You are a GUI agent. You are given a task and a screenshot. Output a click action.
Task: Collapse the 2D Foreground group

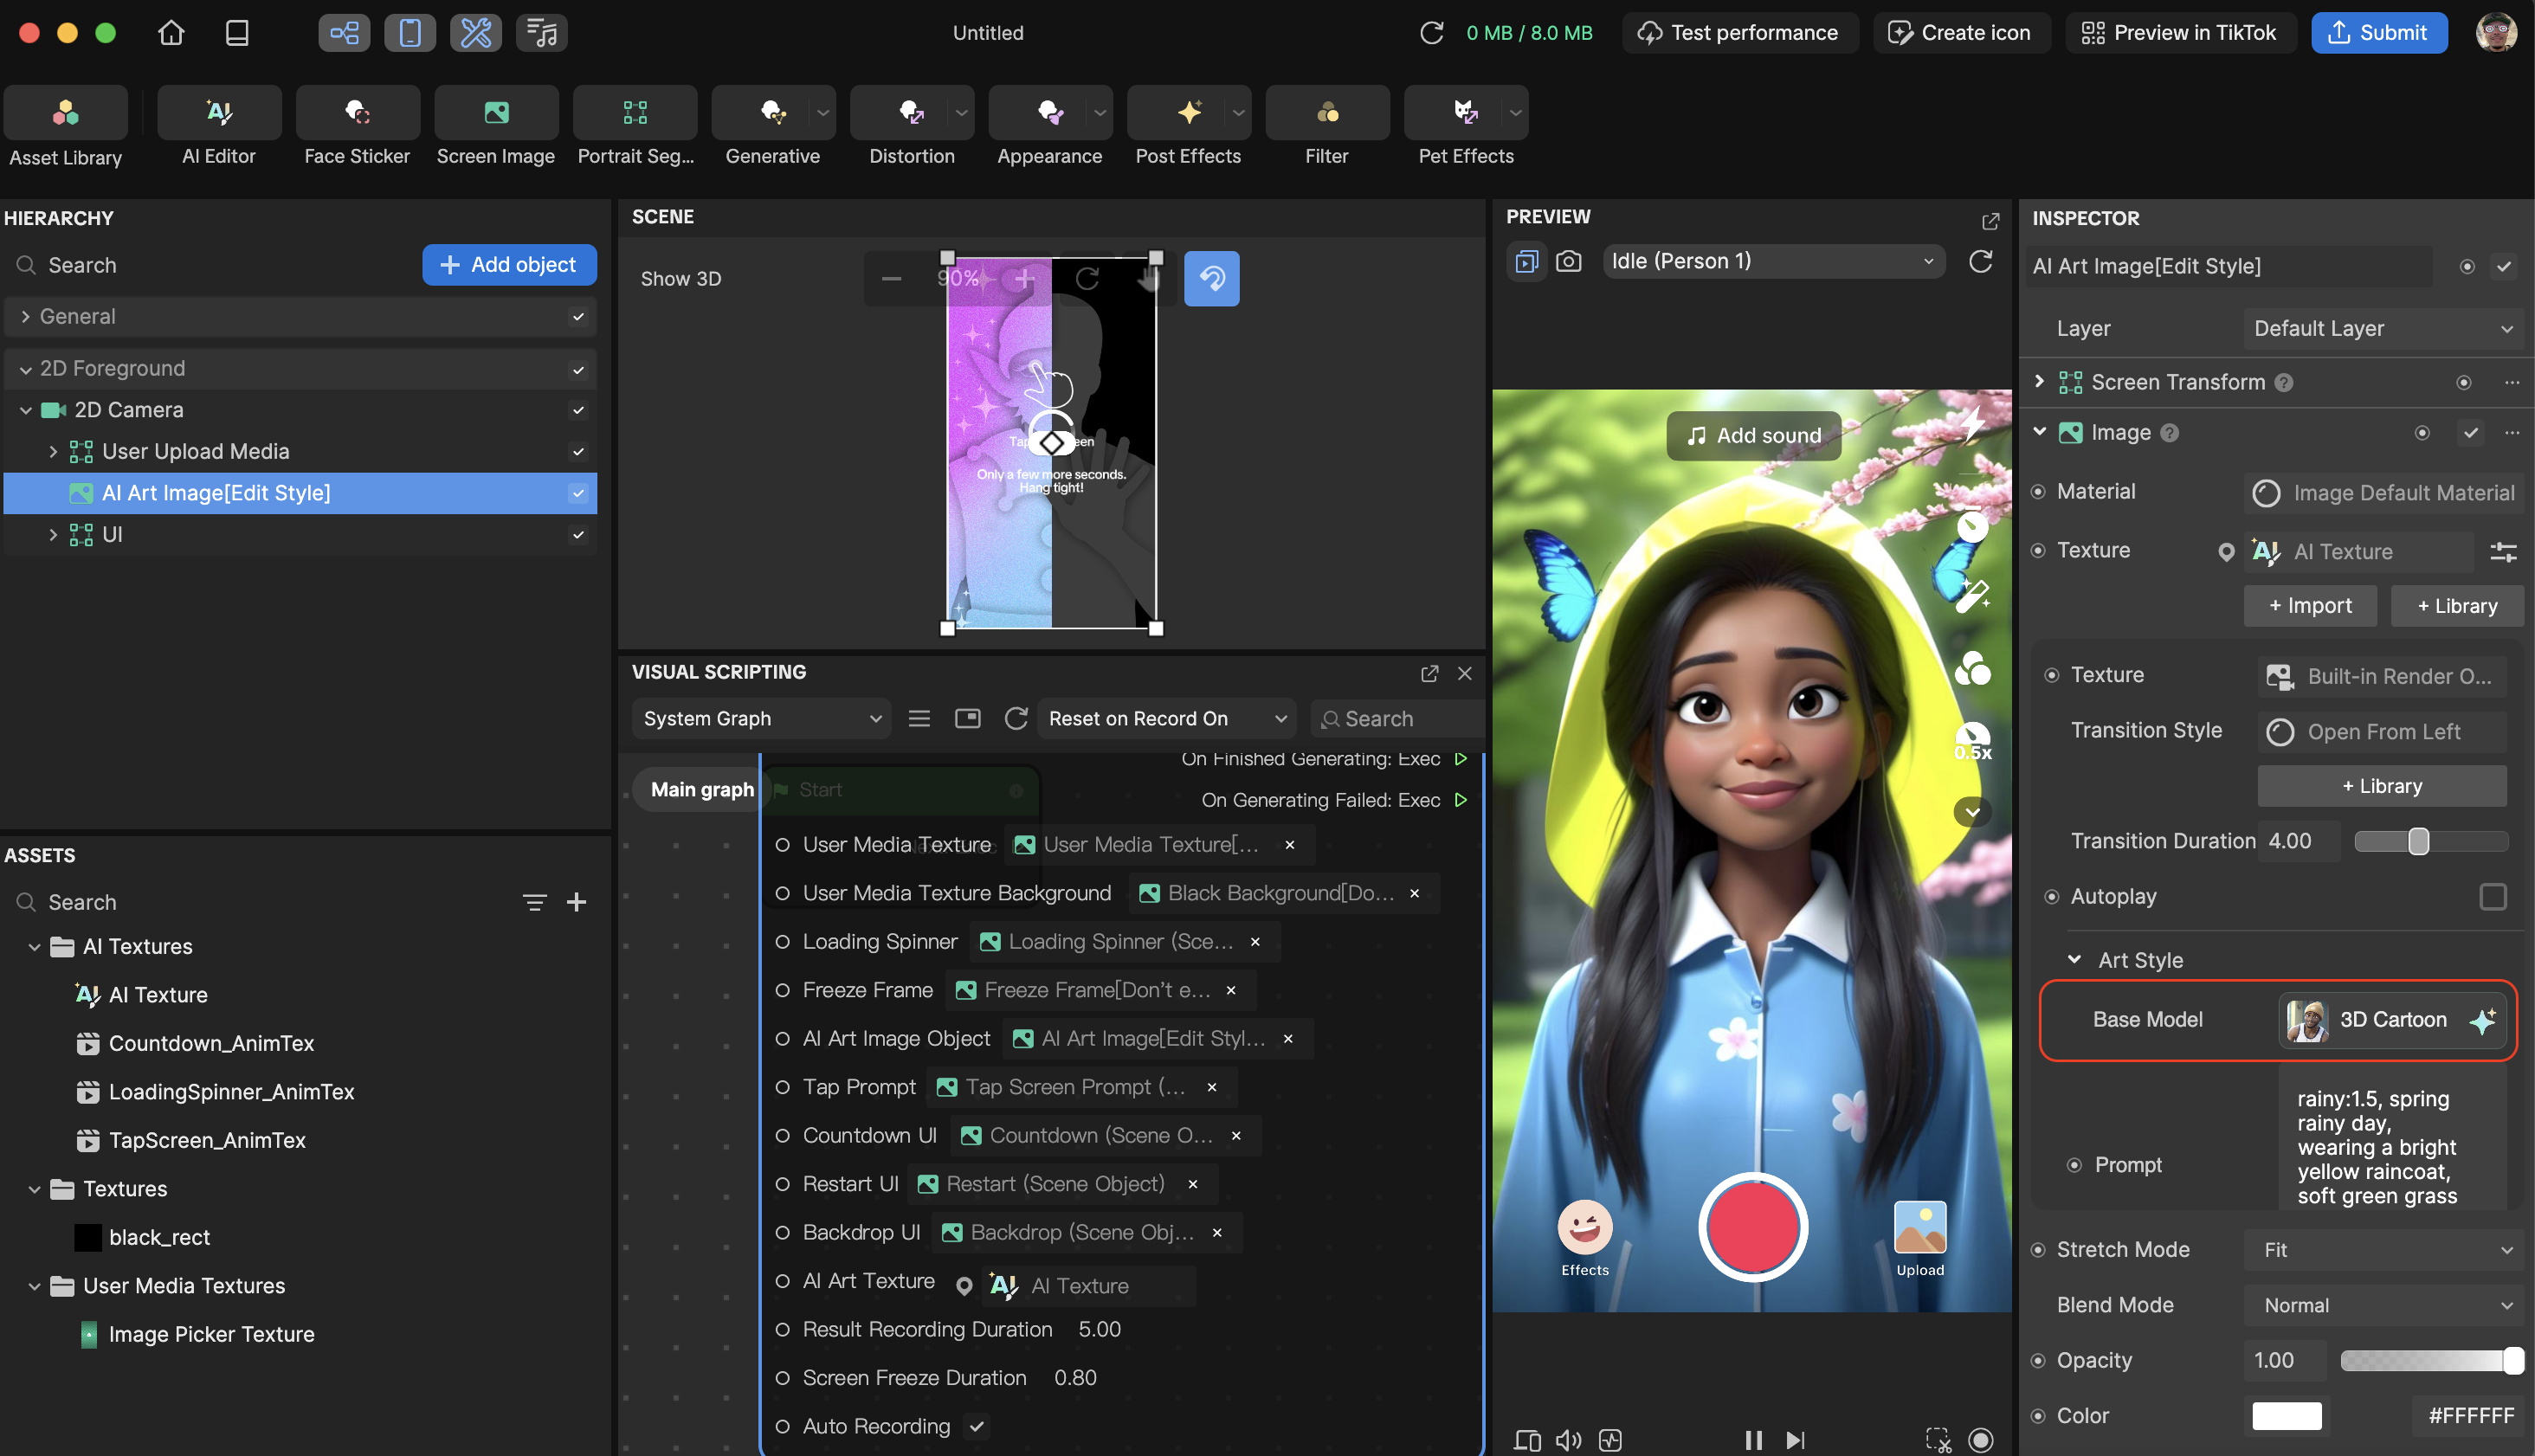tap(26, 370)
